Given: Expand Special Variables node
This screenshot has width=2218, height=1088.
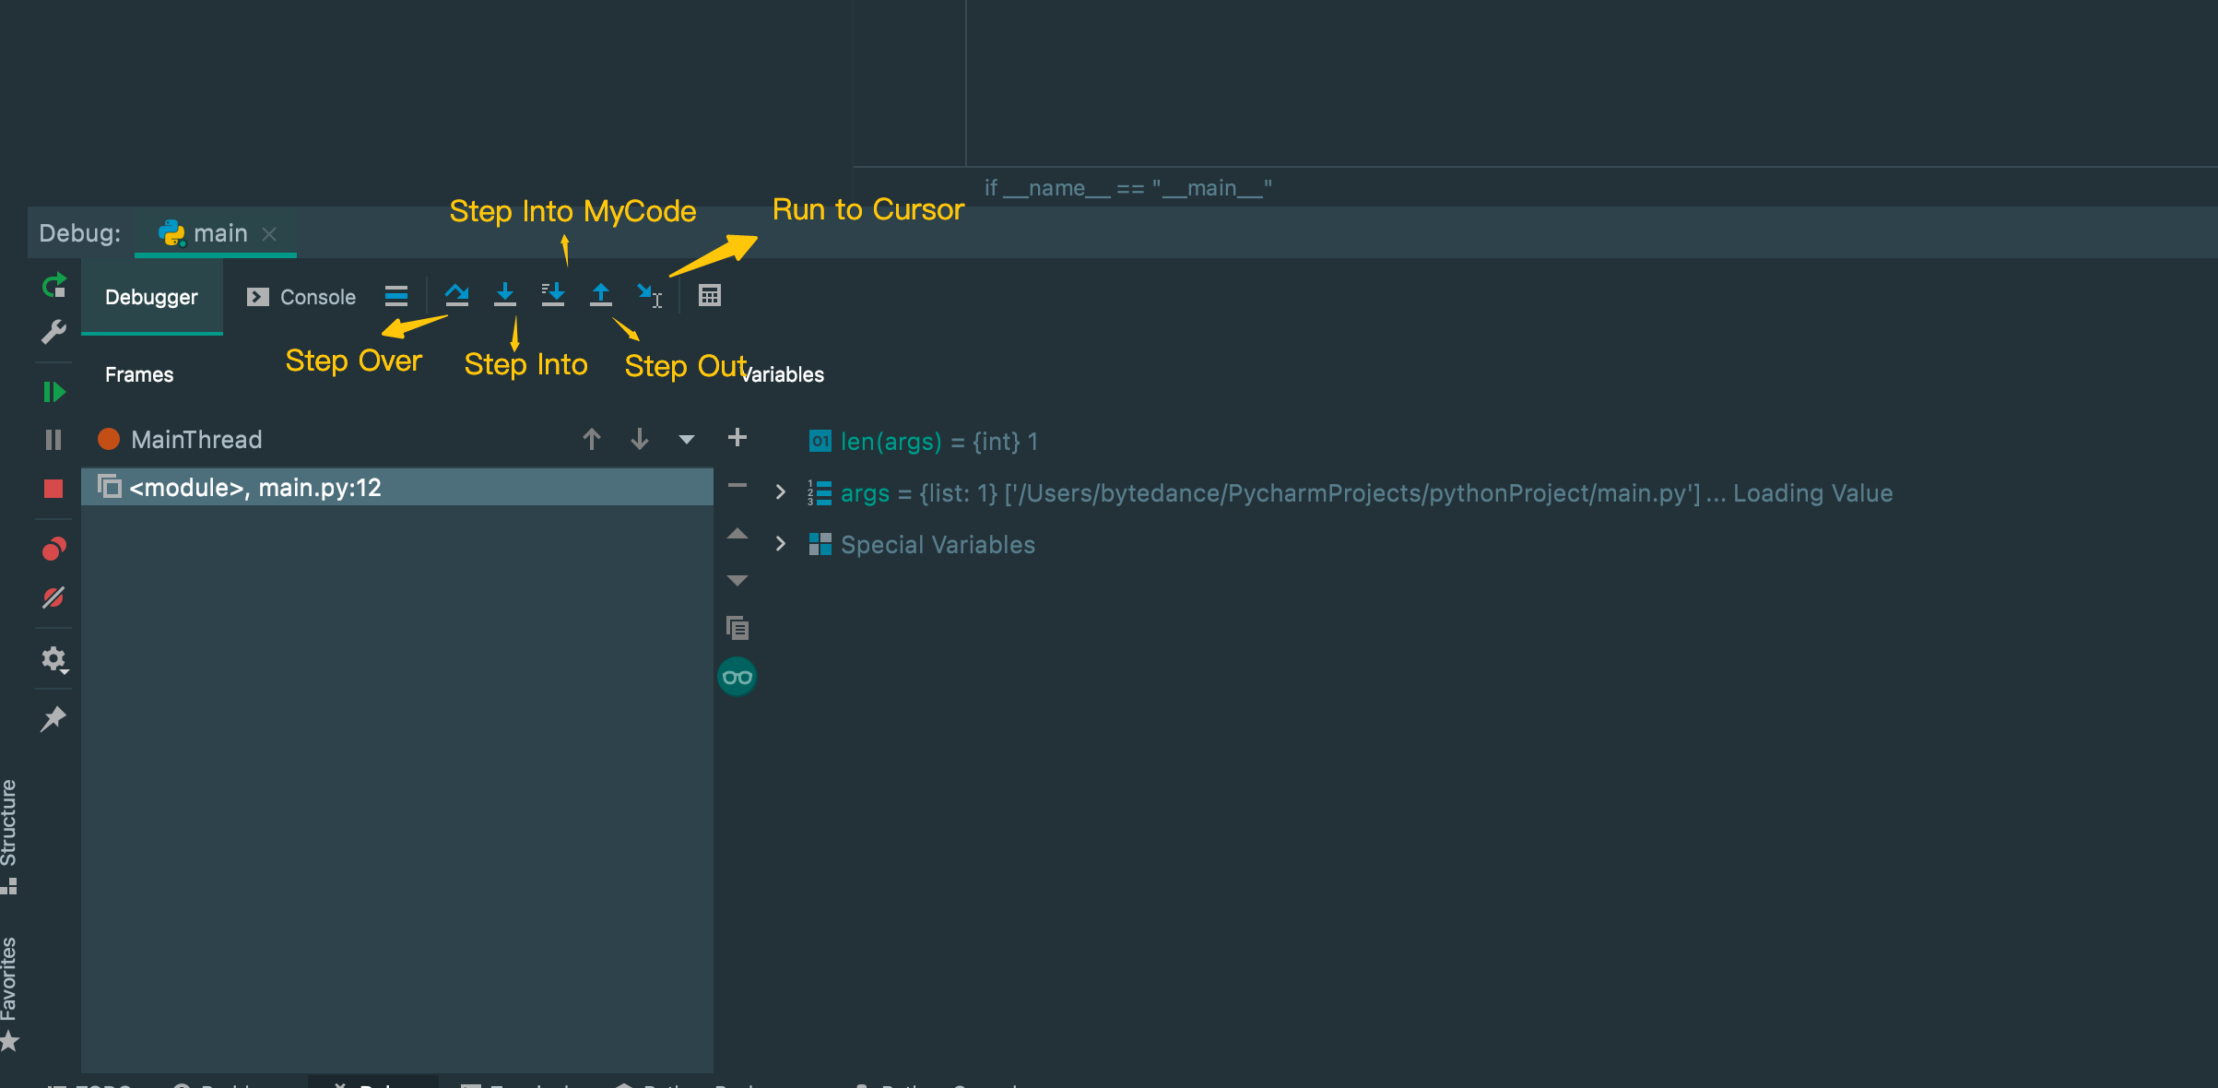Looking at the screenshot, I should (x=781, y=544).
